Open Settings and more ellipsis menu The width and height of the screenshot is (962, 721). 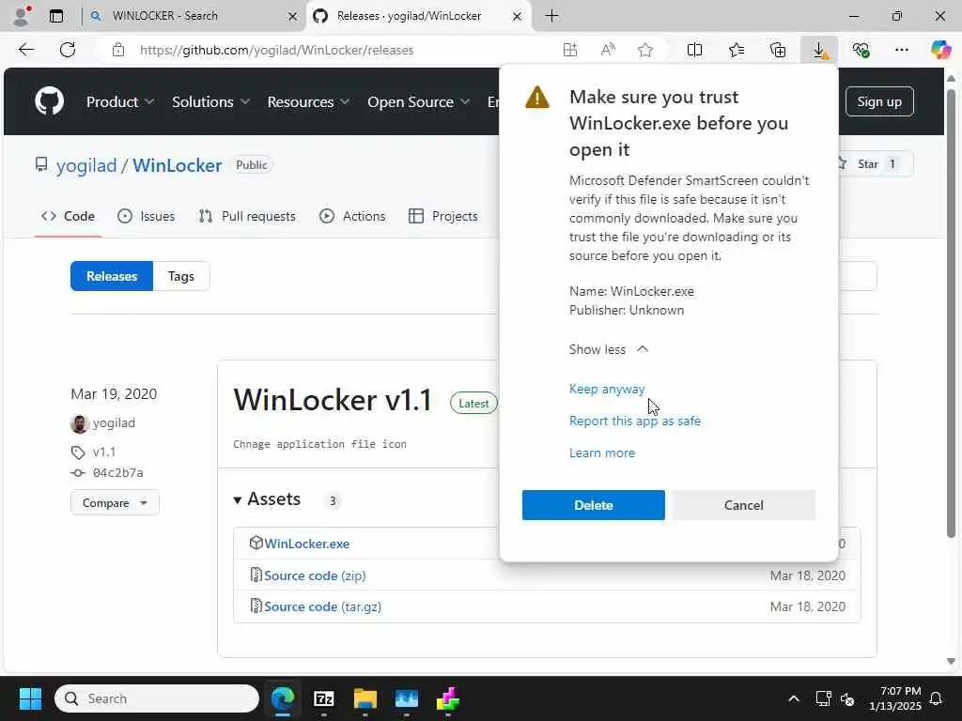point(901,50)
